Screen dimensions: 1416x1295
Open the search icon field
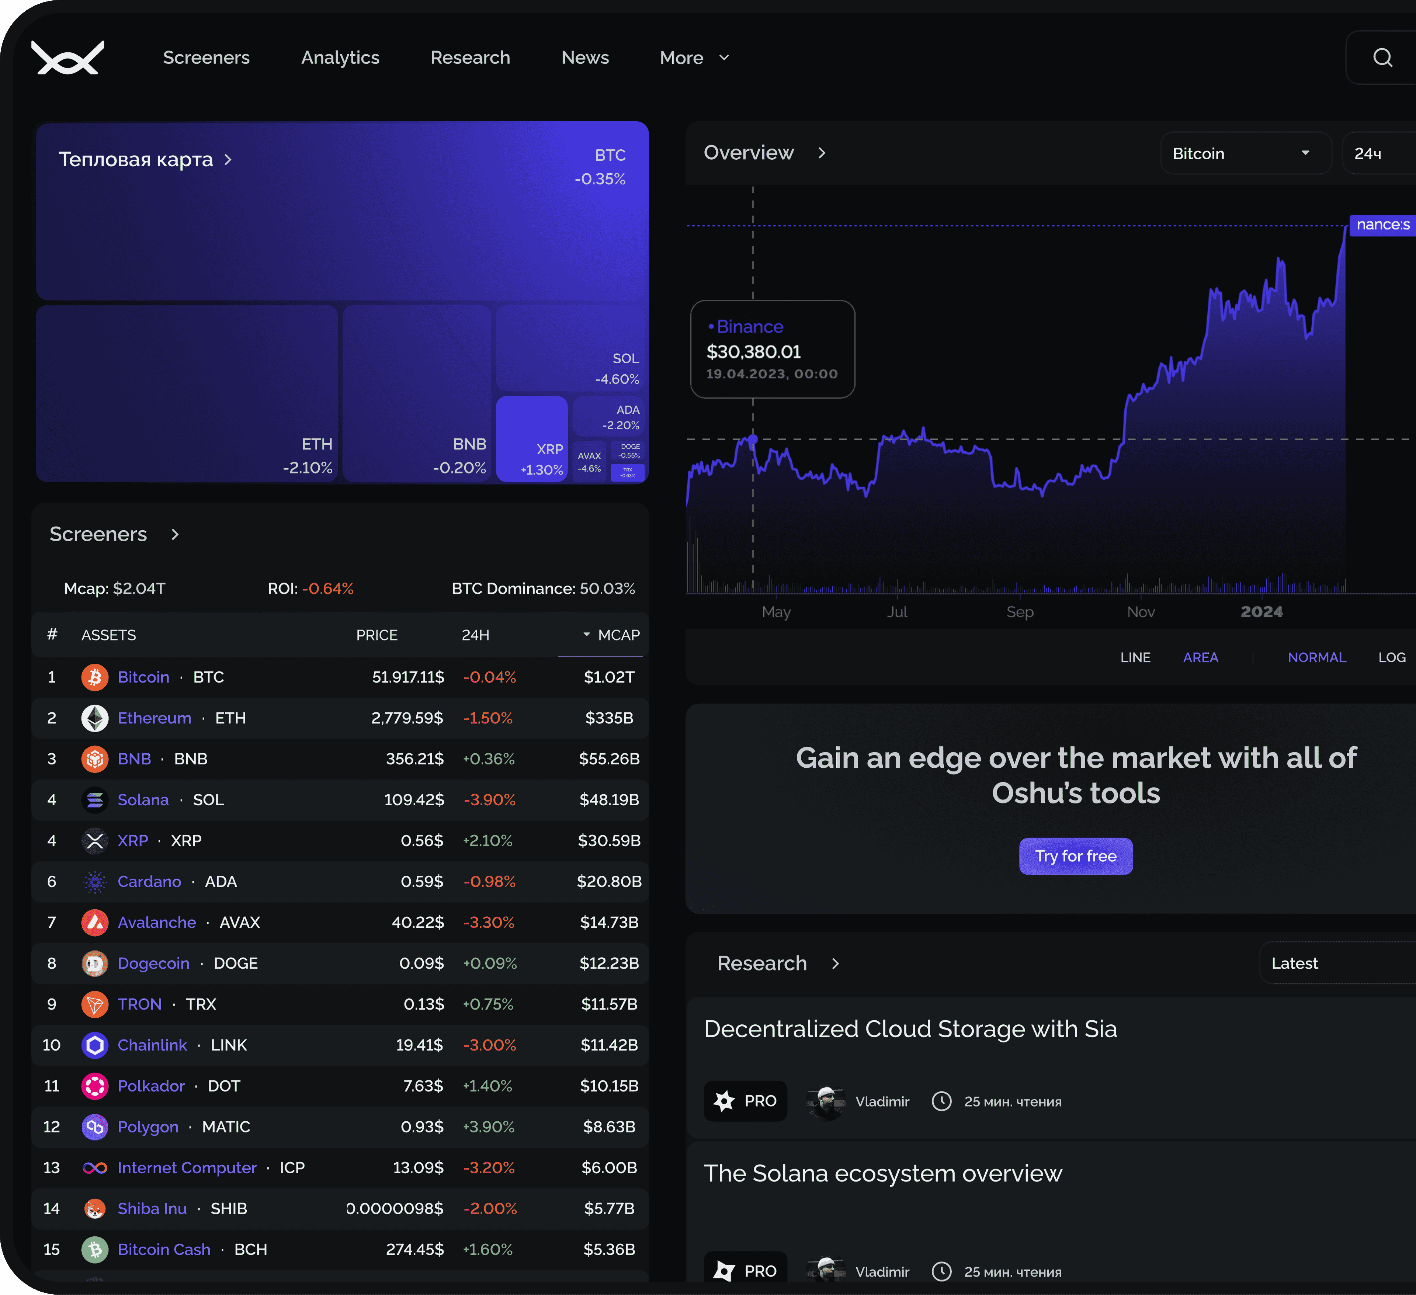1382,58
